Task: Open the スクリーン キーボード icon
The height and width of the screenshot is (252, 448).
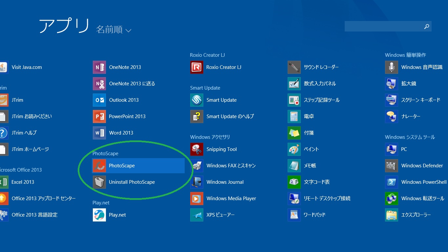Action: 392,100
